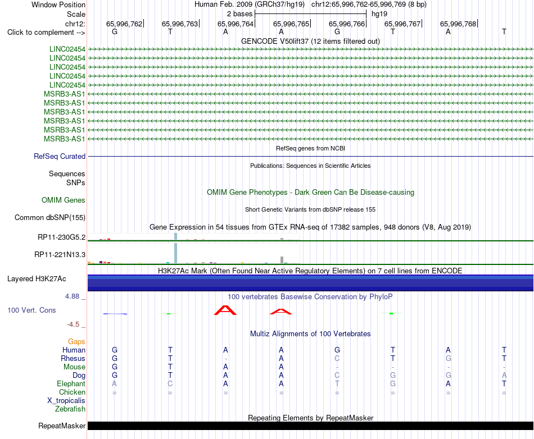Open 100 vertebrates Basewise Conservation PhyloP title
Image resolution: width=534 pixels, height=439 pixels.
310,297
